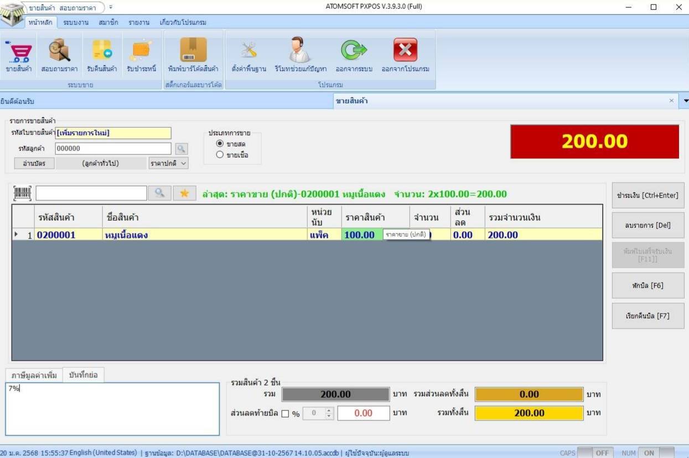689x458 pixels.
Task: Click สอบถามราคา in quick access bar
Action: pyautogui.click(x=77, y=8)
